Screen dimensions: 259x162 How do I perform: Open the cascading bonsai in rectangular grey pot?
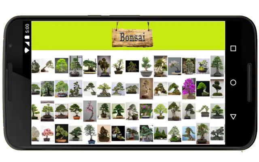coord(203,111)
